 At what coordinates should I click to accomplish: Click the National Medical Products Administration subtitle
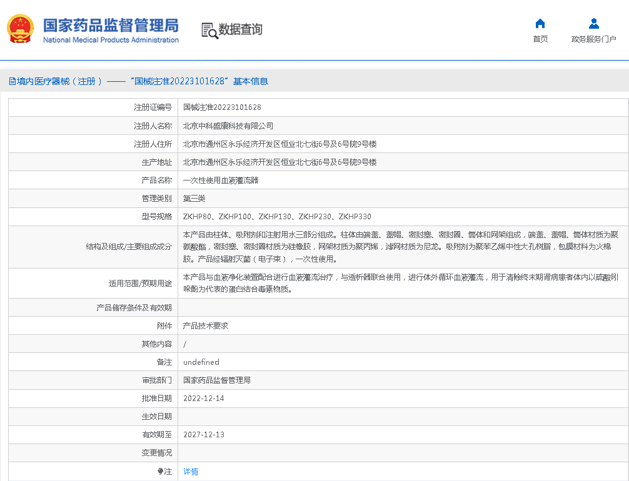(111, 40)
